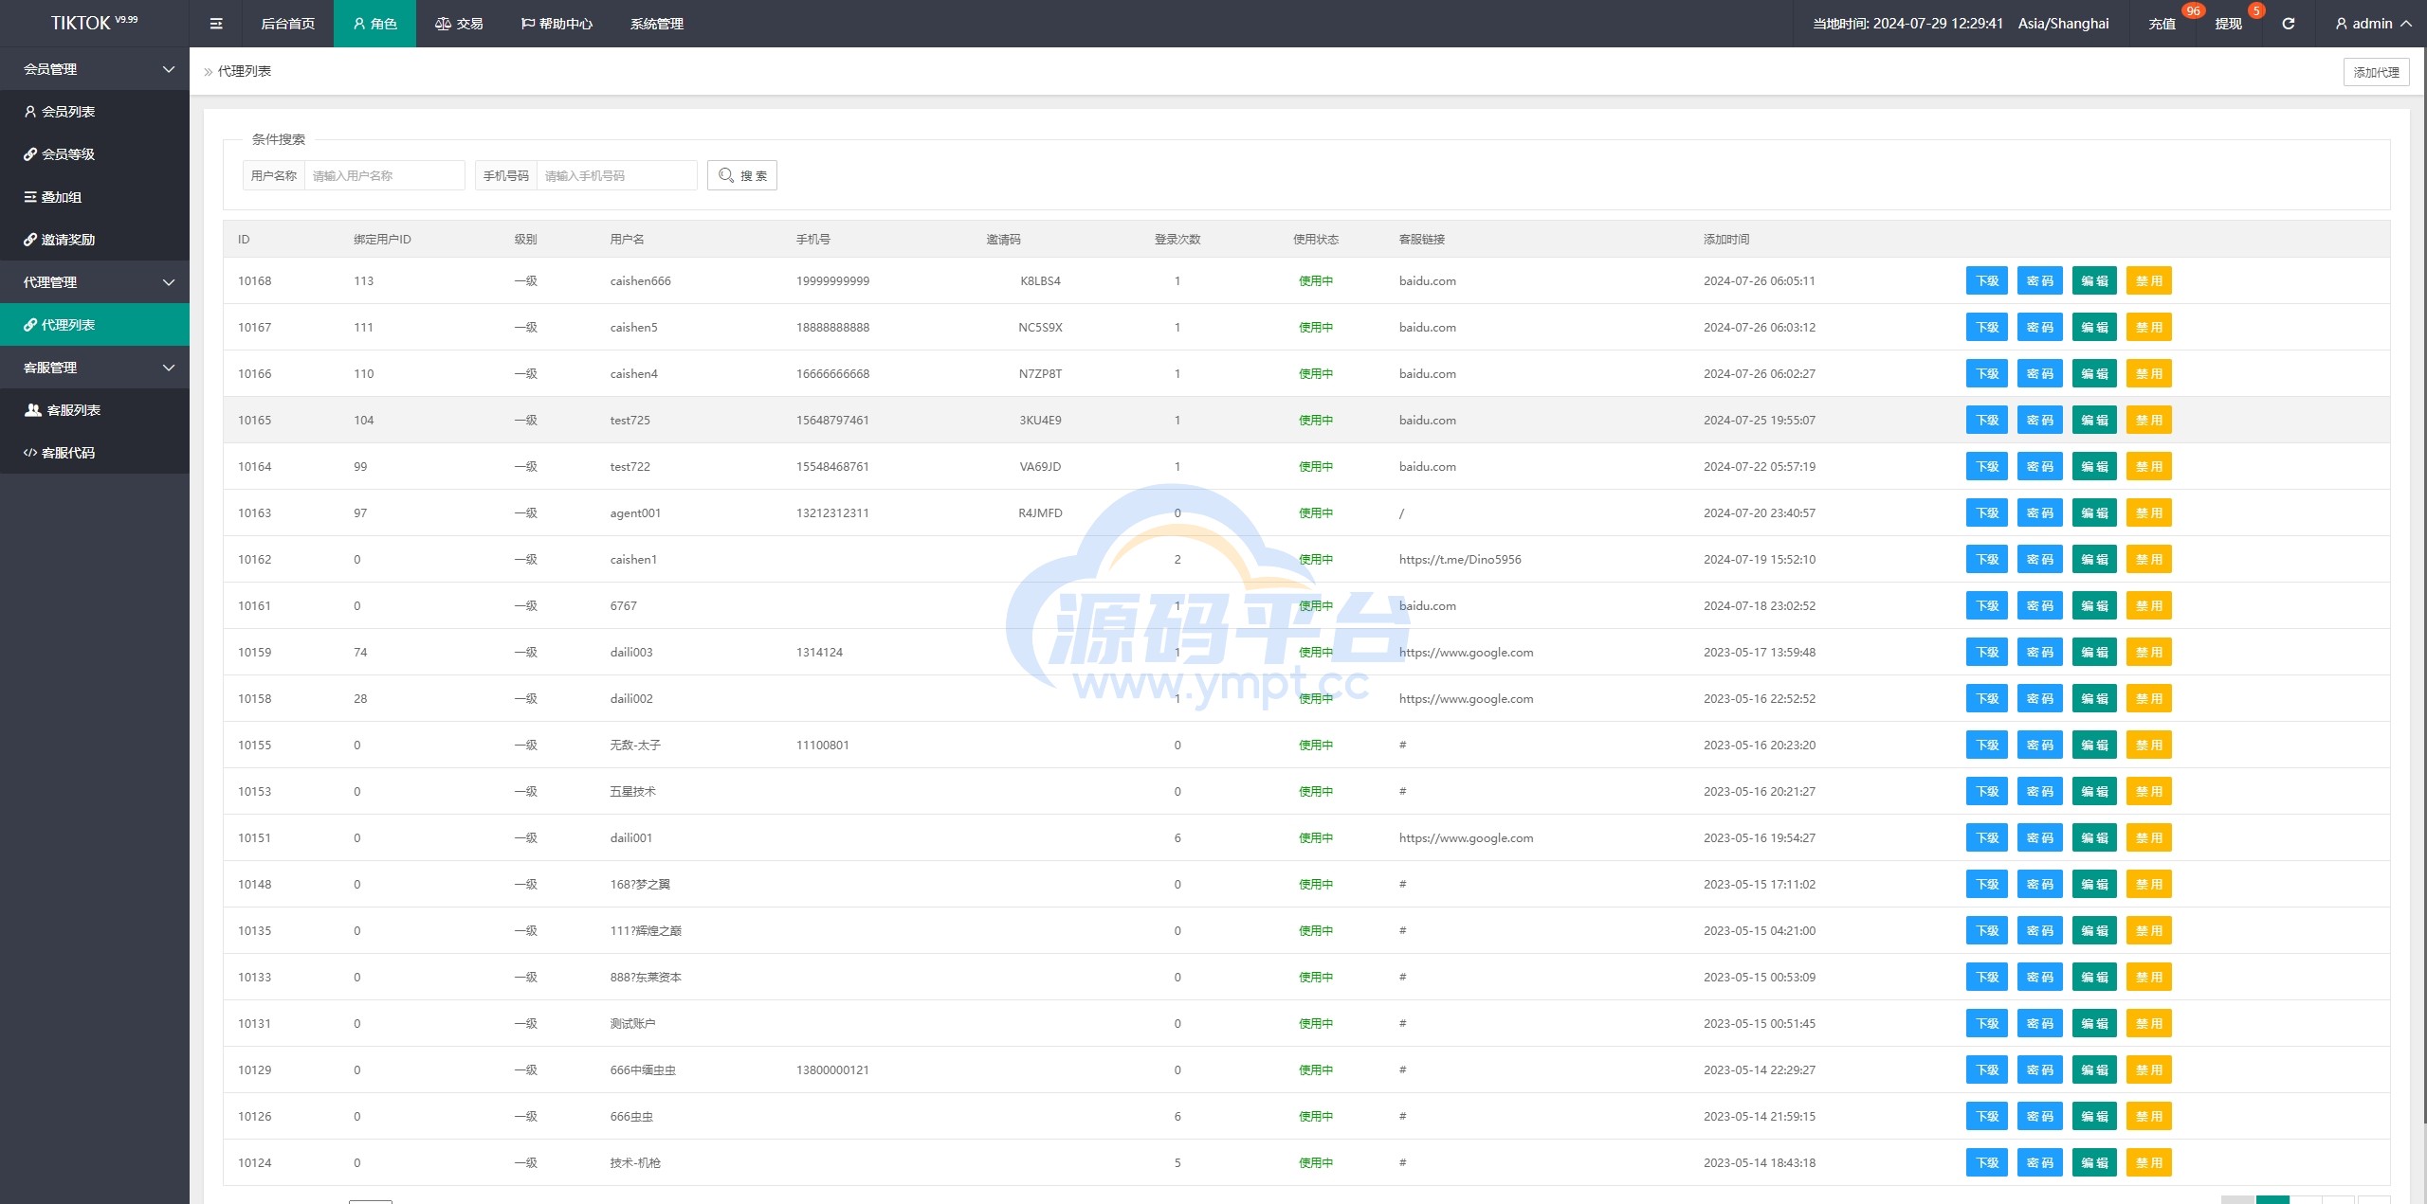This screenshot has width=2427, height=1204.
Task: Click 编辑 for agent001
Action: (2094, 512)
